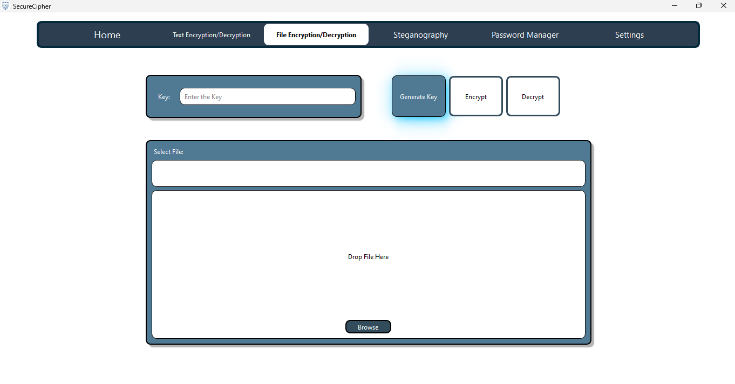The height and width of the screenshot is (384, 735).
Task: Go to the Home tab
Action: (x=107, y=35)
